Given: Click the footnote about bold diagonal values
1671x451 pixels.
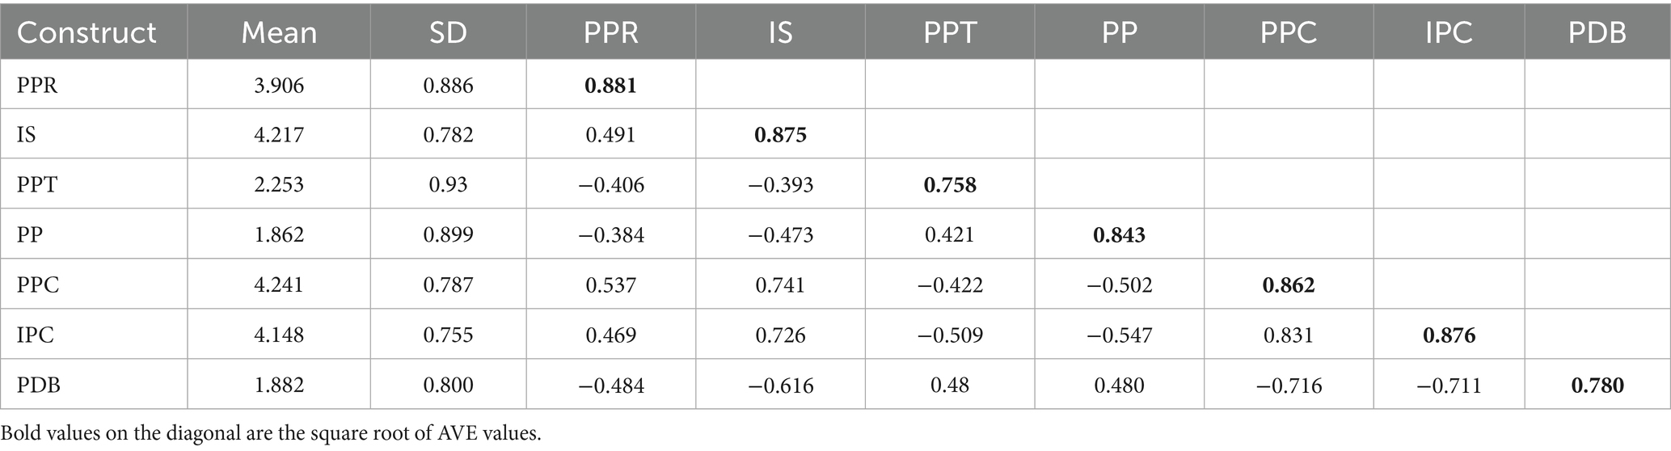Looking at the screenshot, I should tap(271, 433).
